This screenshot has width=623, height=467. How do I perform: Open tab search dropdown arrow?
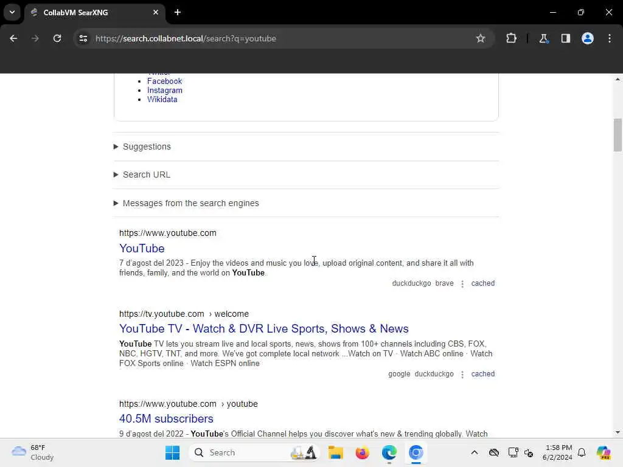(12, 12)
